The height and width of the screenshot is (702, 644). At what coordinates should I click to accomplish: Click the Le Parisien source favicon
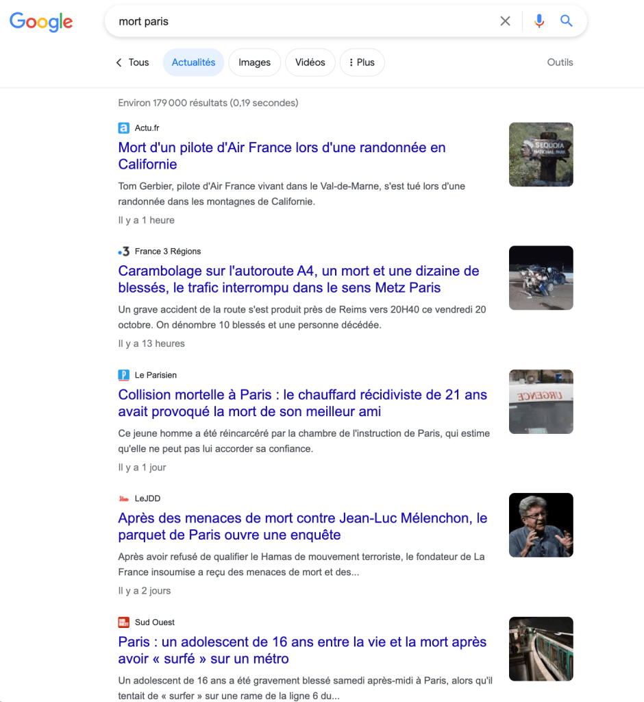point(123,375)
